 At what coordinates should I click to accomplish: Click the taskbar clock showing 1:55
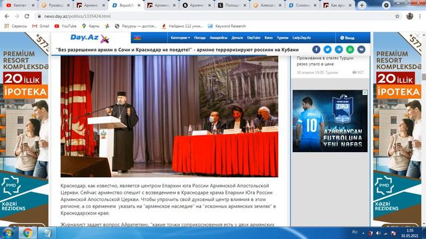[410, 233]
